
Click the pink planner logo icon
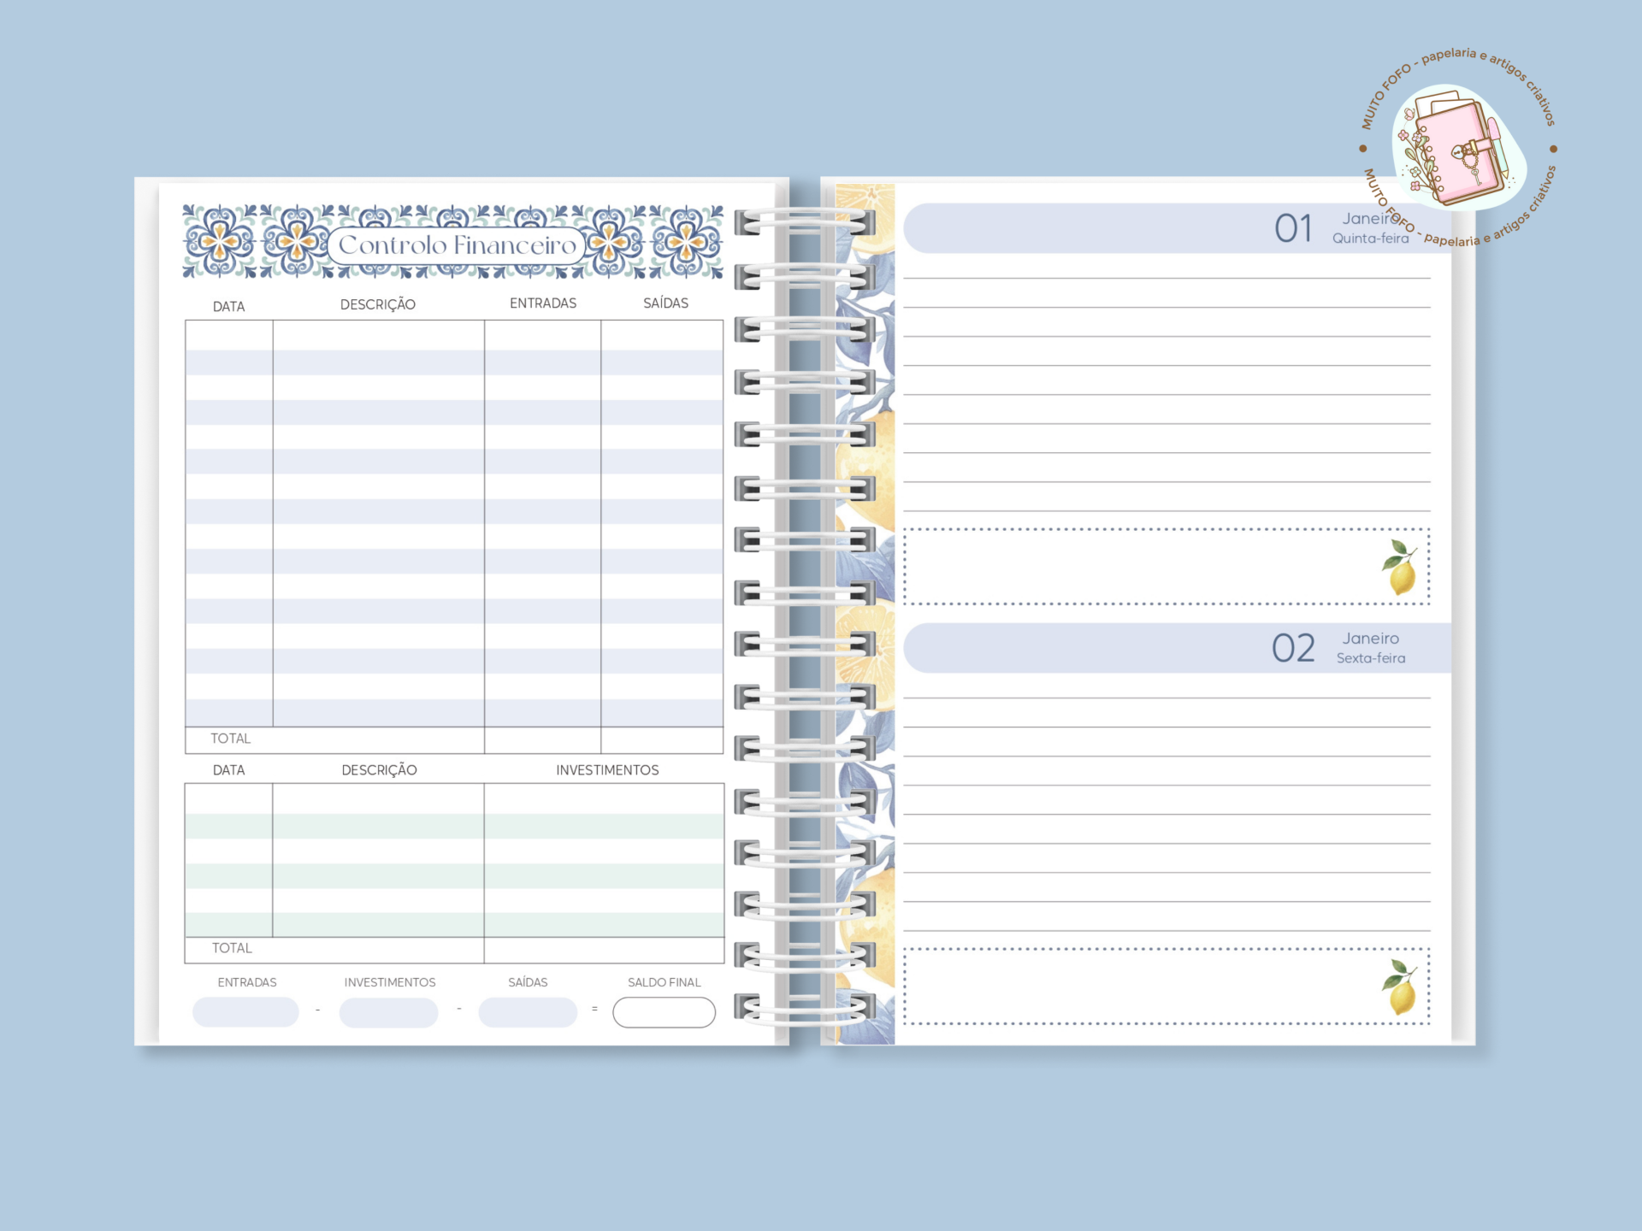1459,150
